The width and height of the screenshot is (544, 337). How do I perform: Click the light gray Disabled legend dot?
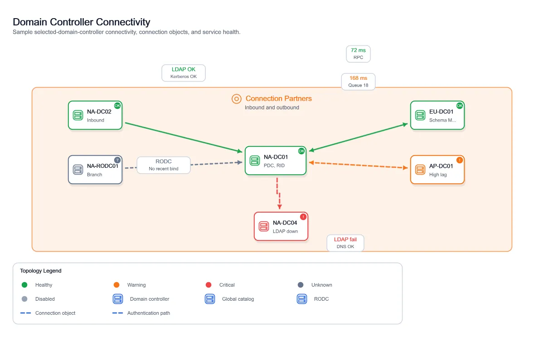click(x=24, y=299)
